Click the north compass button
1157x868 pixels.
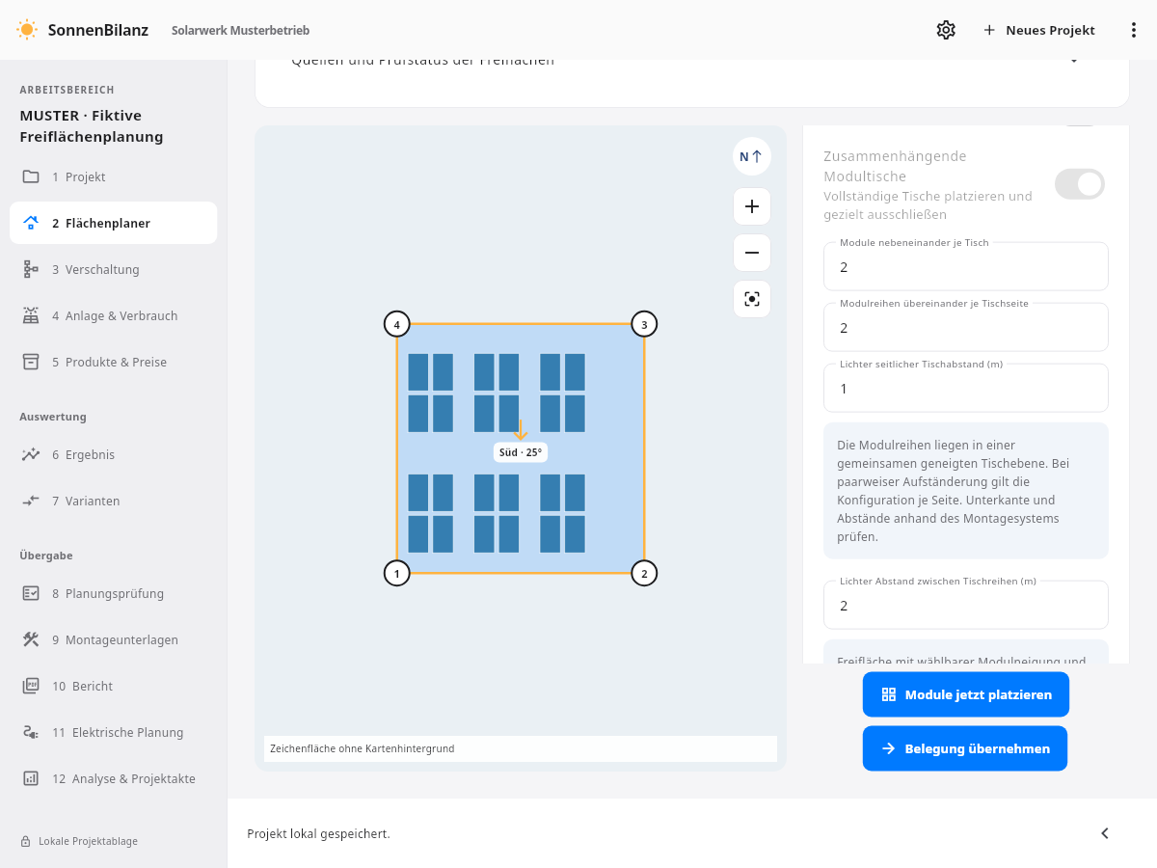tap(752, 156)
